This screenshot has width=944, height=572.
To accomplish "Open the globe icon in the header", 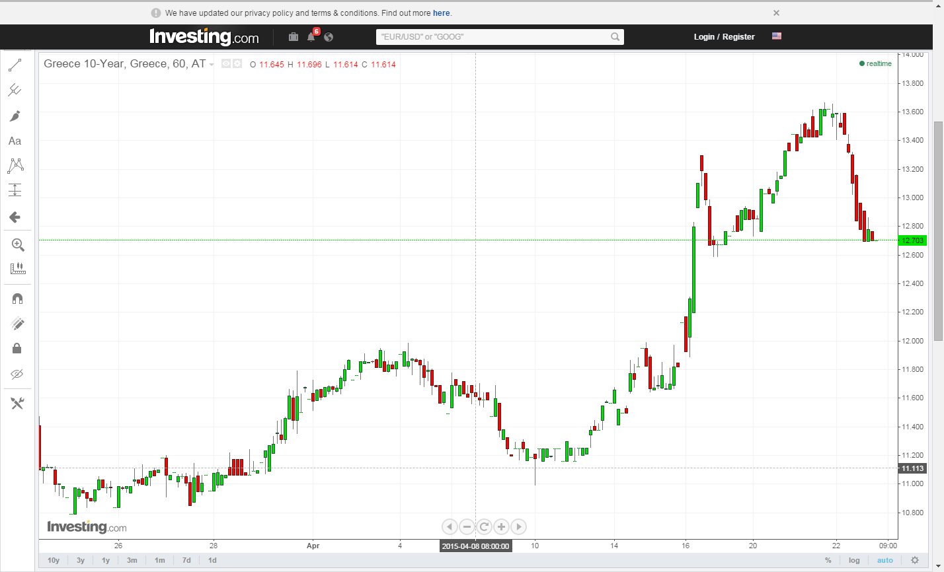I will [329, 37].
